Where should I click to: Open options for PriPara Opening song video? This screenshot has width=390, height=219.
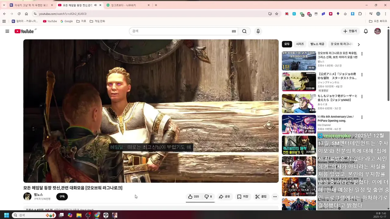click(362, 117)
